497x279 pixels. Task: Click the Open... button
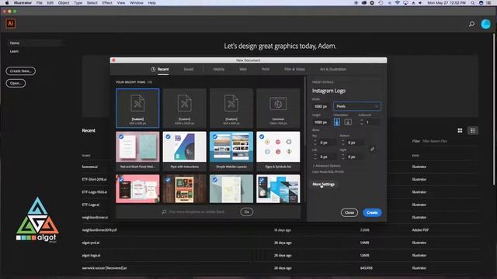[16, 83]
